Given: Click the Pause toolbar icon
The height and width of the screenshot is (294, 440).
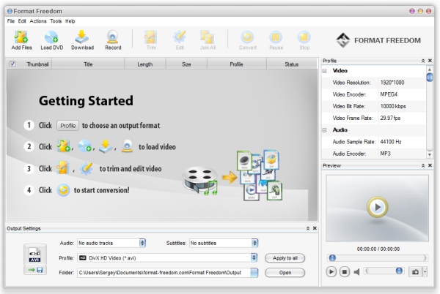Looking at the screenshot, I should click(x=276, y=37).
